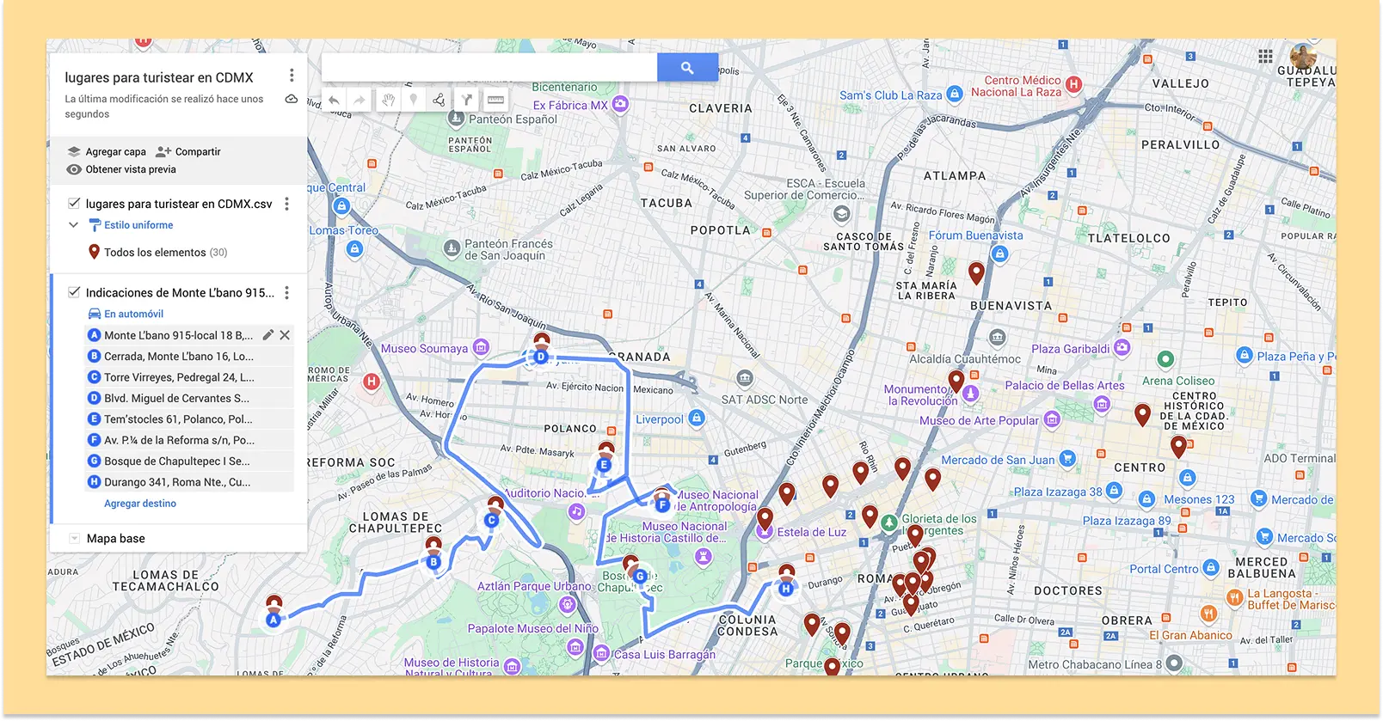Image resolution: width=1383 pixels, height=721 pixels.
Task: Expand the Mapa base dropdown arrow
Action: click(74, 539)
